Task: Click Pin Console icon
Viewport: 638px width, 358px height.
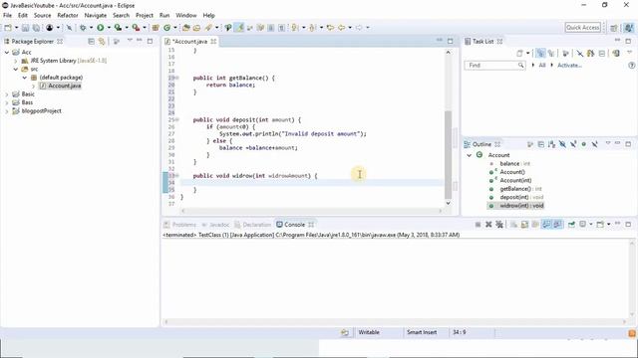Action: tap(570, 225)
